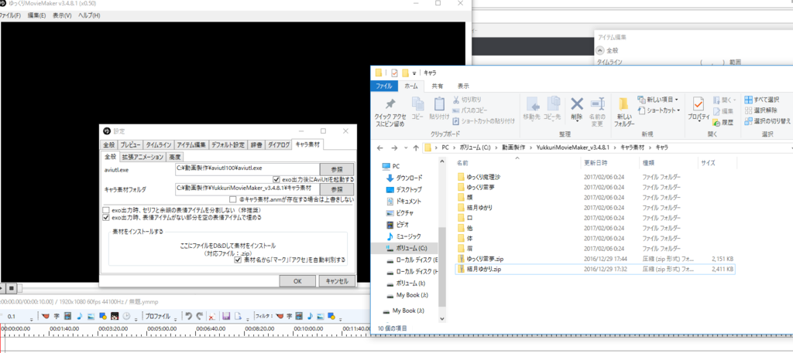Open the ファイル tab in Explorer
Image resolution: width=793 pixels, height=353 pixels.
tap(384, 87)
